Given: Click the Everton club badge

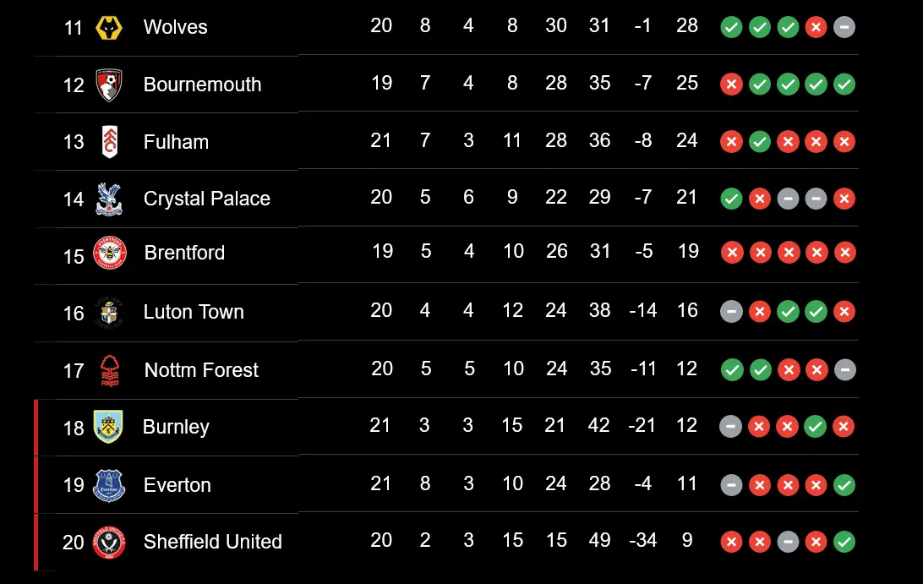Looking at the screenshot, I should point(109,485).
